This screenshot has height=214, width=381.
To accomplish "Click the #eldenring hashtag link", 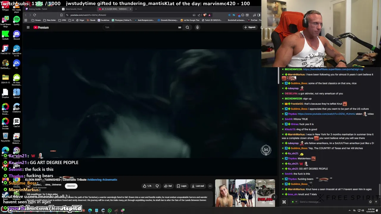I will (x=94, y=180).
